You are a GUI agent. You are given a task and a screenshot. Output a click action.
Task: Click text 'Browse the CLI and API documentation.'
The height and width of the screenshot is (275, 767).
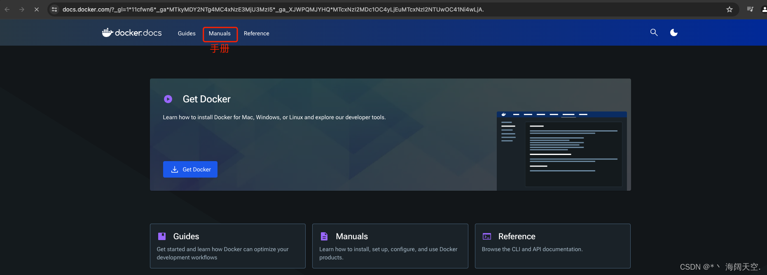point(532,249)
